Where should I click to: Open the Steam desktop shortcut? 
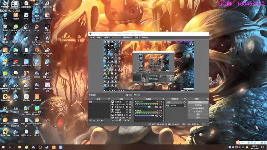26,40
